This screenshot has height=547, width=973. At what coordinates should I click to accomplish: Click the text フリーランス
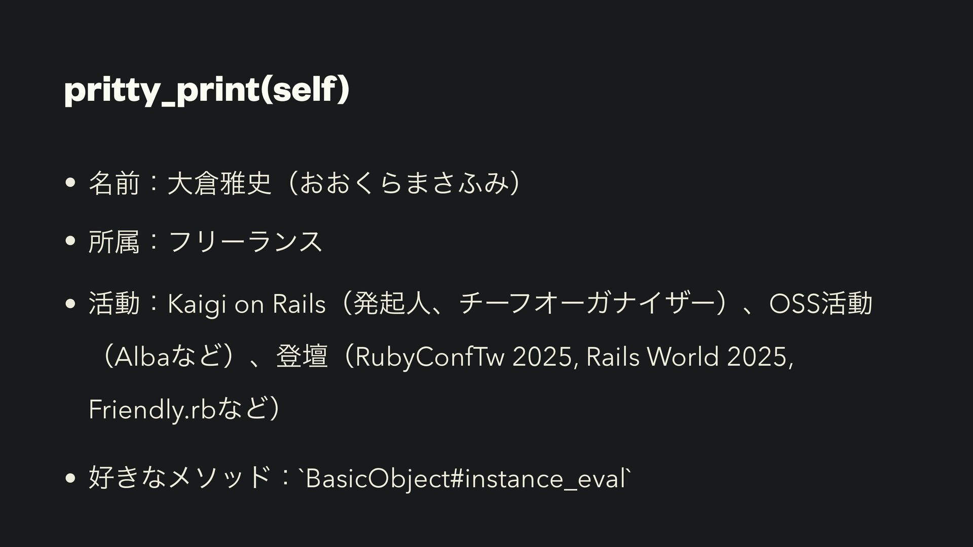[x=245, y=242]
